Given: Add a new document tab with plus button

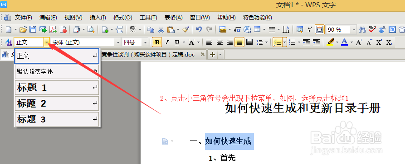Looking at the screenshot, I should (x=213, y=55).
